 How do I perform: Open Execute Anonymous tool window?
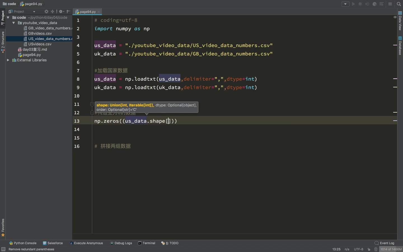point(86,243)
